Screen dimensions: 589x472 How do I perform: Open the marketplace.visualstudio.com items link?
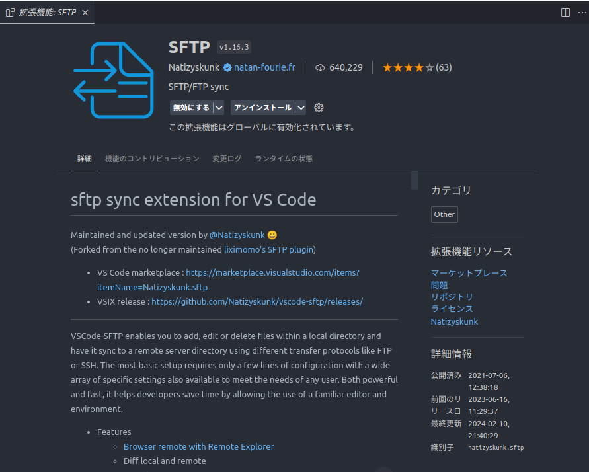pyautogui.click(x=228, y=280)
